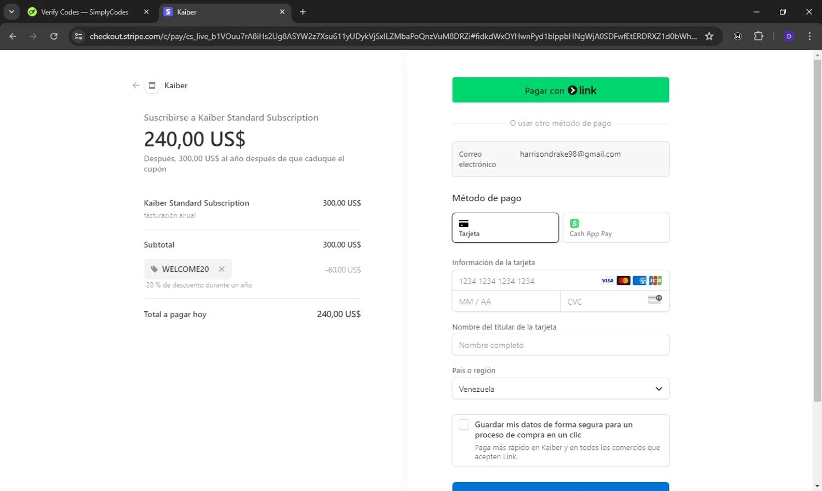Restore down the browser window
The image size is (822, 491).
coord(783,12)
